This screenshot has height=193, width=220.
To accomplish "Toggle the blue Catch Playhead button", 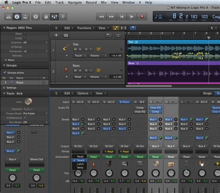I will [x=133, y=28].
